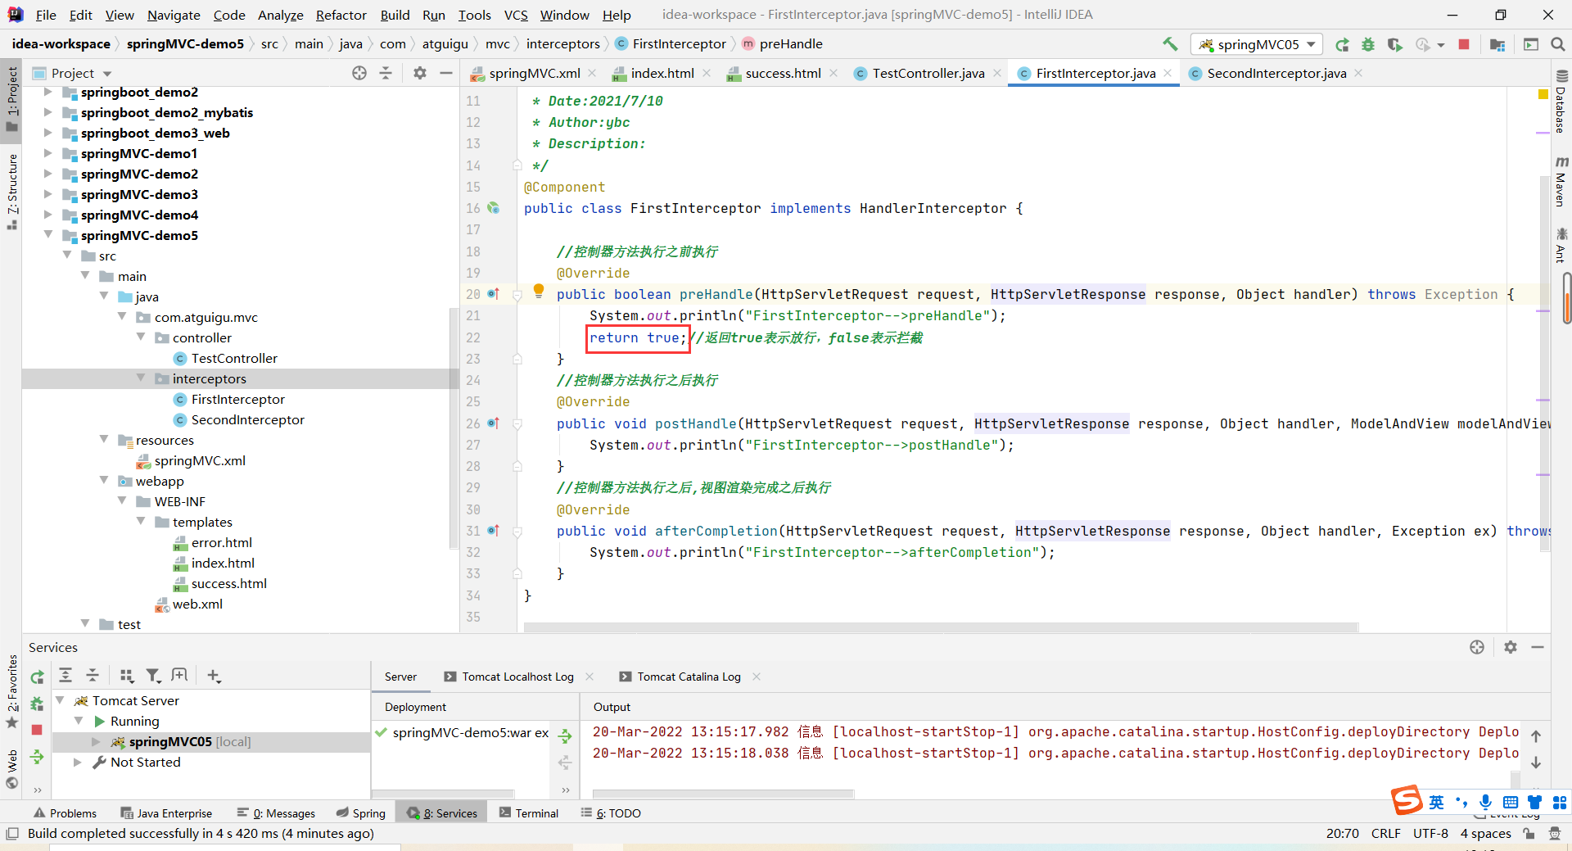Open Problems tool window button

(65, 813)
